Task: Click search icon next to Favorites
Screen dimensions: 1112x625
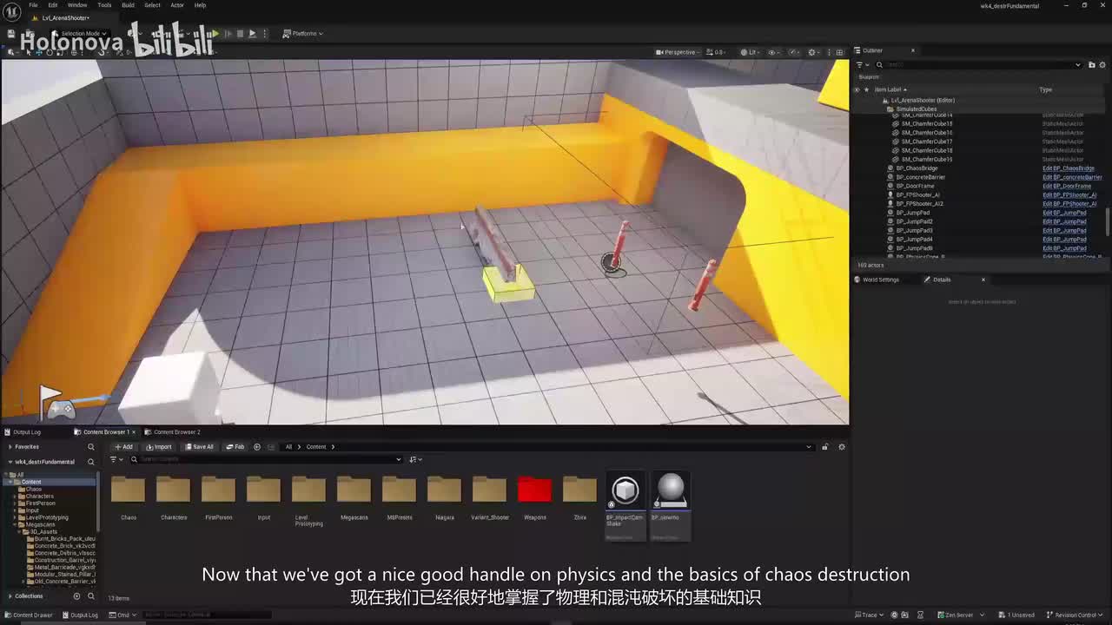Action: (x=90, y=447)
